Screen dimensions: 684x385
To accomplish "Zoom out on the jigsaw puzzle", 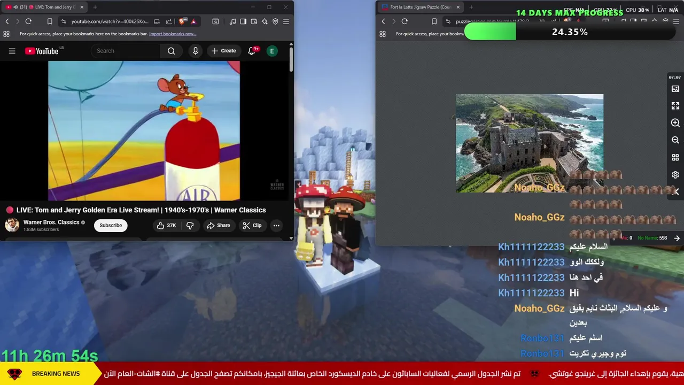I will pyautogui.click(x=675, y=140).
